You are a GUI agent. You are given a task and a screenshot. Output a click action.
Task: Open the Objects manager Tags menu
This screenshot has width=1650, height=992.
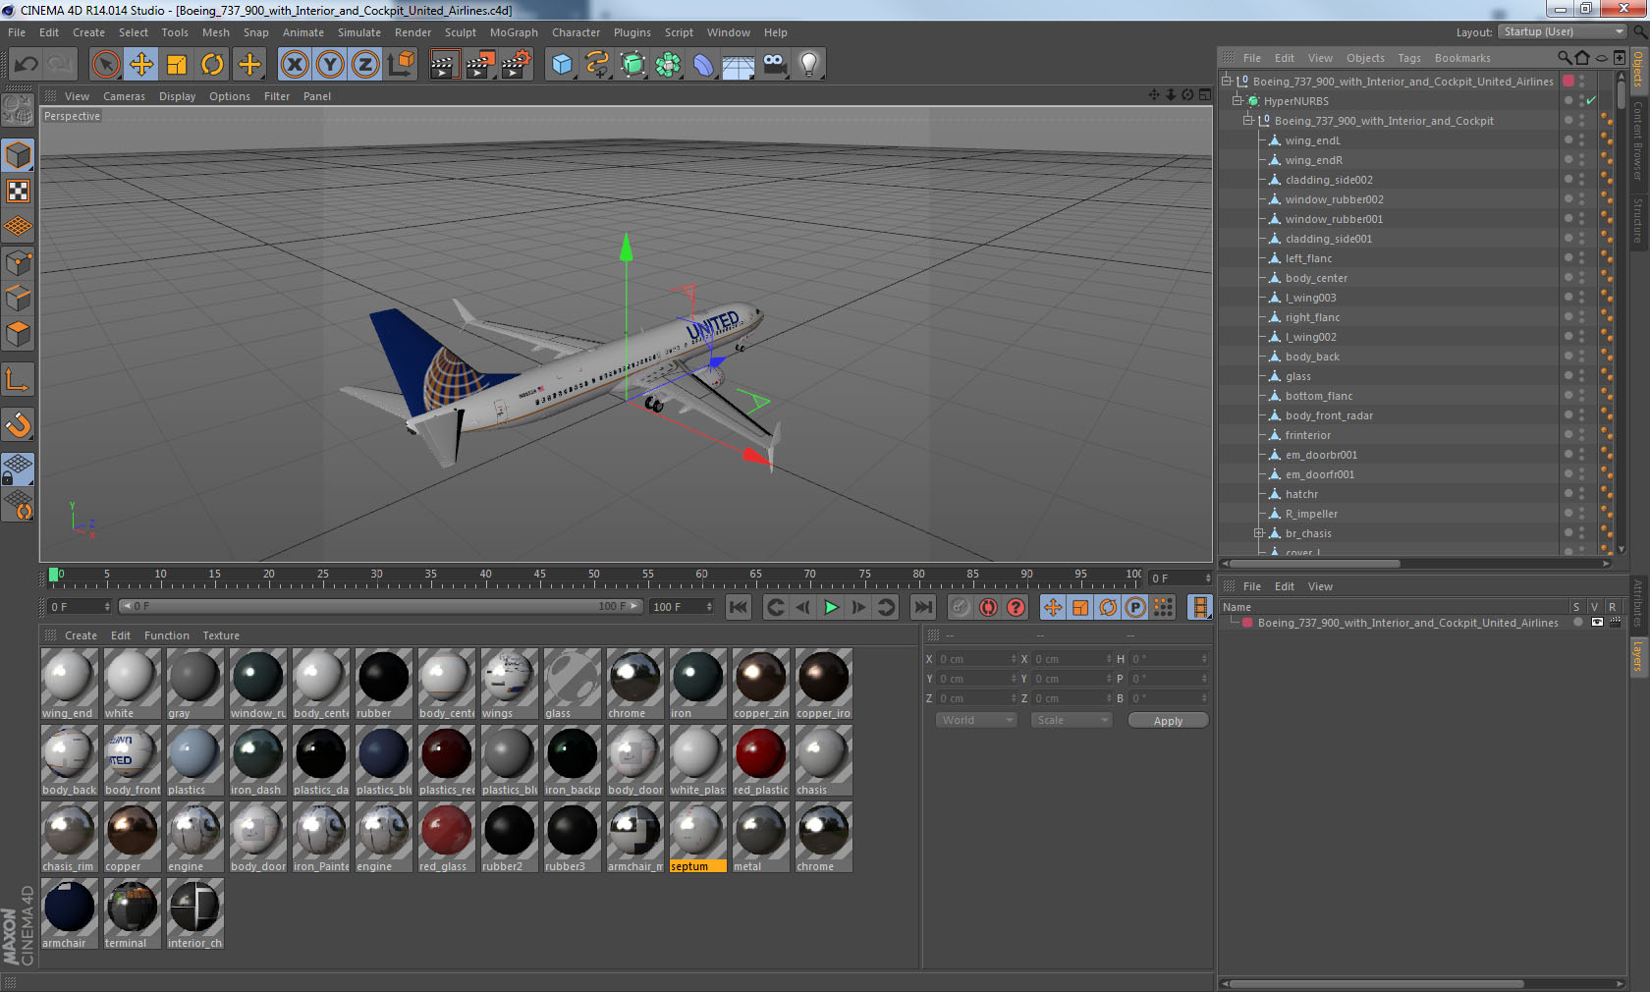pos(1409,58)
